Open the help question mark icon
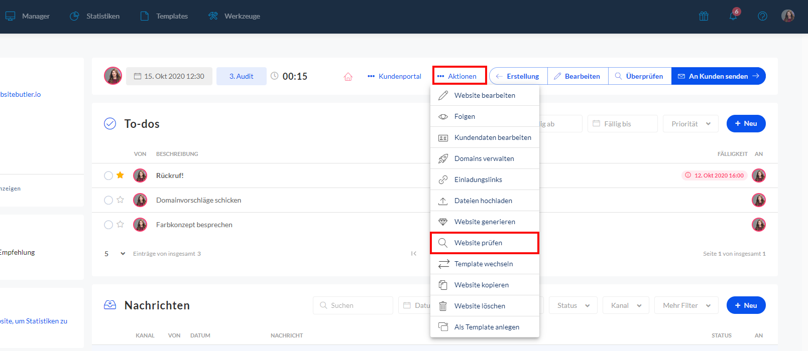The width and height of the screenshot is (808, 351). (762, 16)
